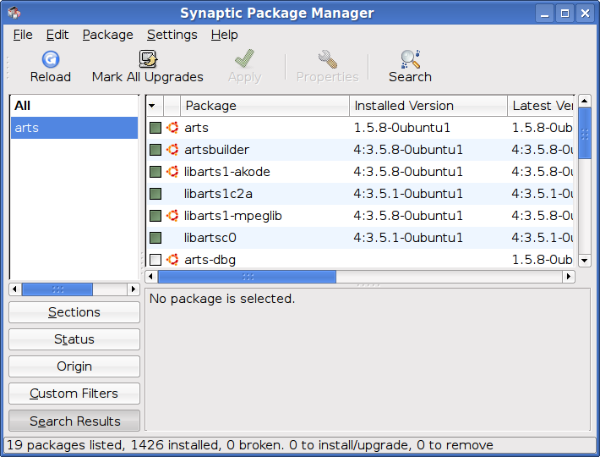Click the Custom Filters button
The image size is (600, 457).
click(x=74, y=394)
